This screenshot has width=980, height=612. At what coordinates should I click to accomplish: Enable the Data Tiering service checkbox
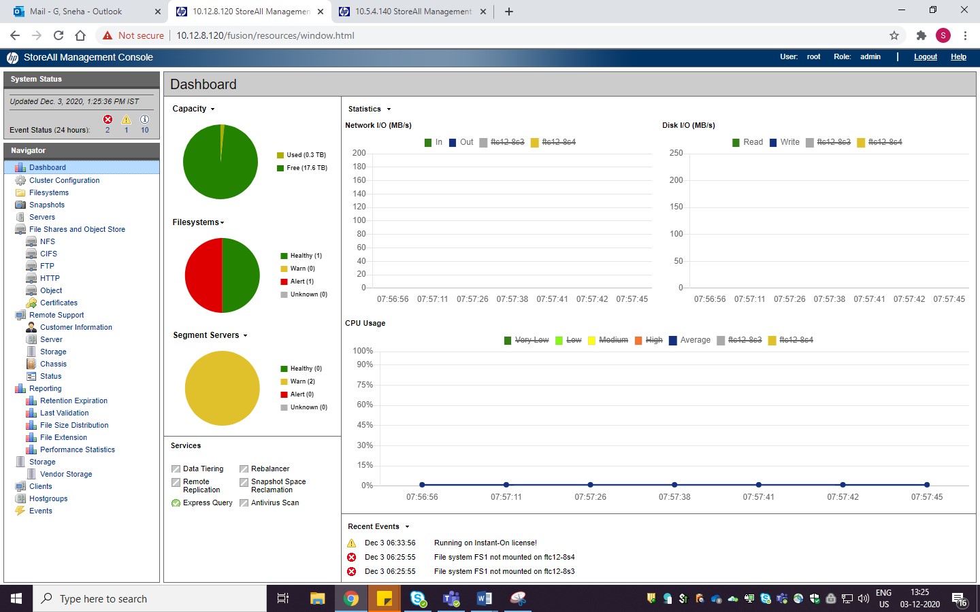[x=175, y=469]
